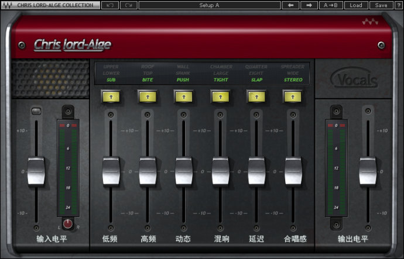Click the dimmed LOWER mode text
The width and height of the screenshot is (404, 259).
(111, 73)
